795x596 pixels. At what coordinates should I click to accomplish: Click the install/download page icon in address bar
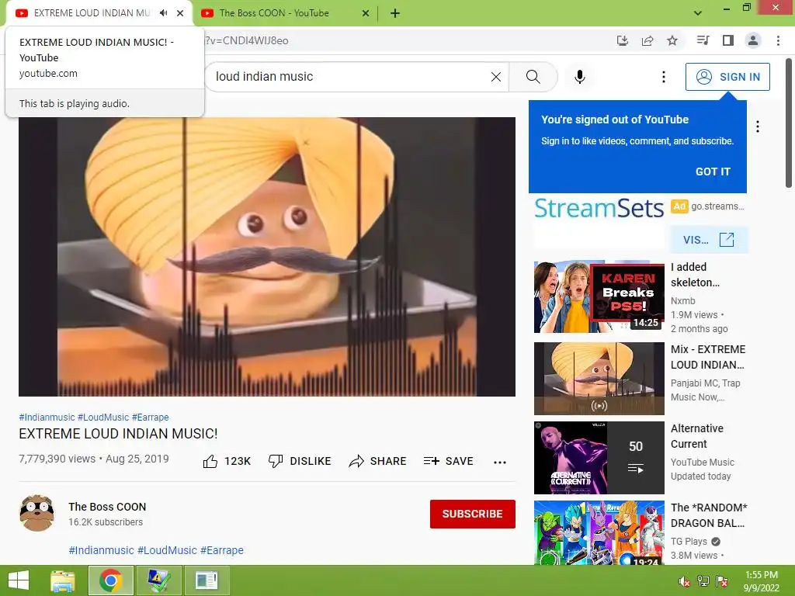tap(623, 40)
